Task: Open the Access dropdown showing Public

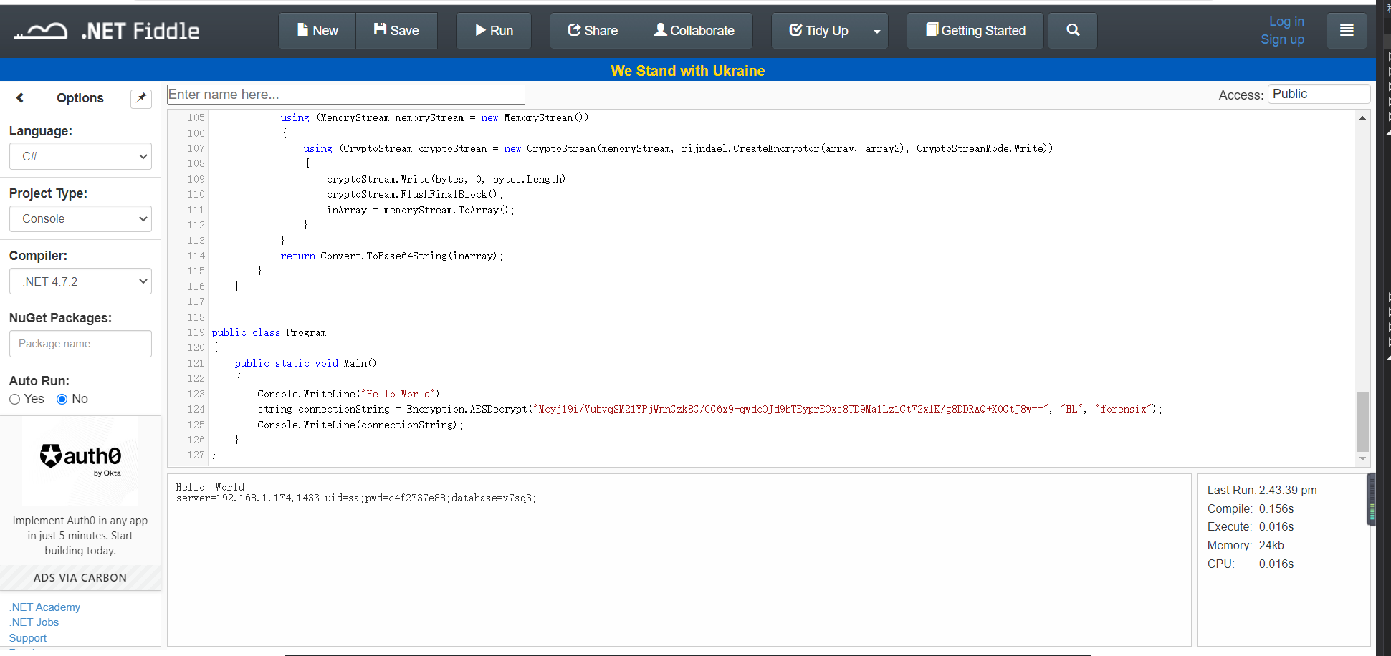Action: click(x=1319, y=94)
